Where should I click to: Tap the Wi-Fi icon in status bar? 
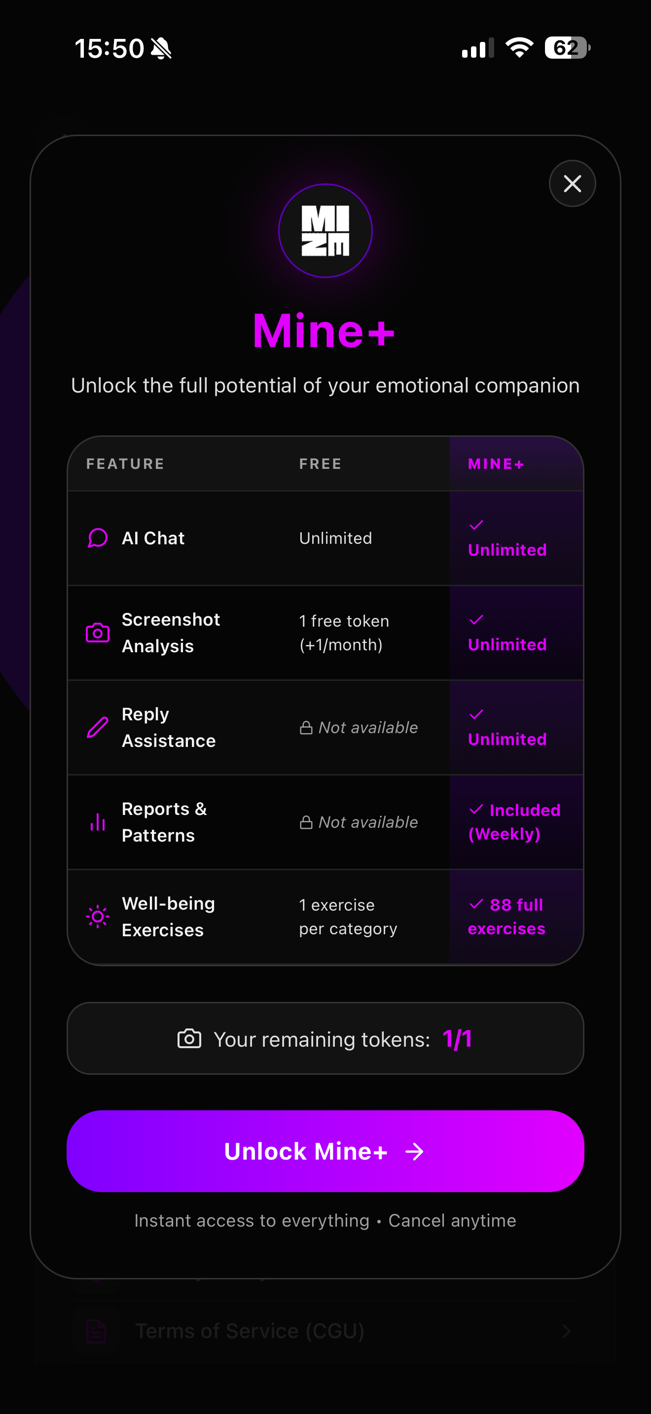519,48
